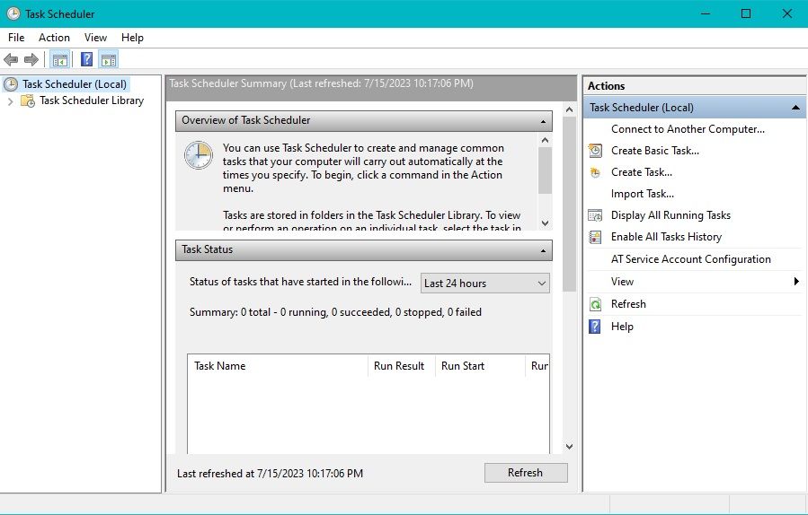Click the Summary: 0 total status text
The image size is (808, 515).
click(335, 312)
